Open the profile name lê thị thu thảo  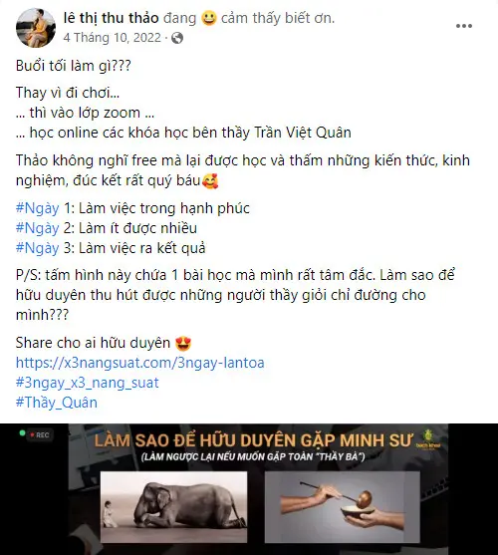click(112, 18)
